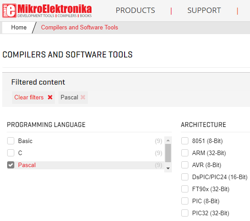Click the language list scroll up arrow
This screenshot has width=250, height=221.
[168, 140]
